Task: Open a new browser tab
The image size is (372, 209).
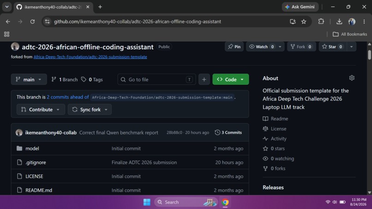Action: click(x=100, y=7)
